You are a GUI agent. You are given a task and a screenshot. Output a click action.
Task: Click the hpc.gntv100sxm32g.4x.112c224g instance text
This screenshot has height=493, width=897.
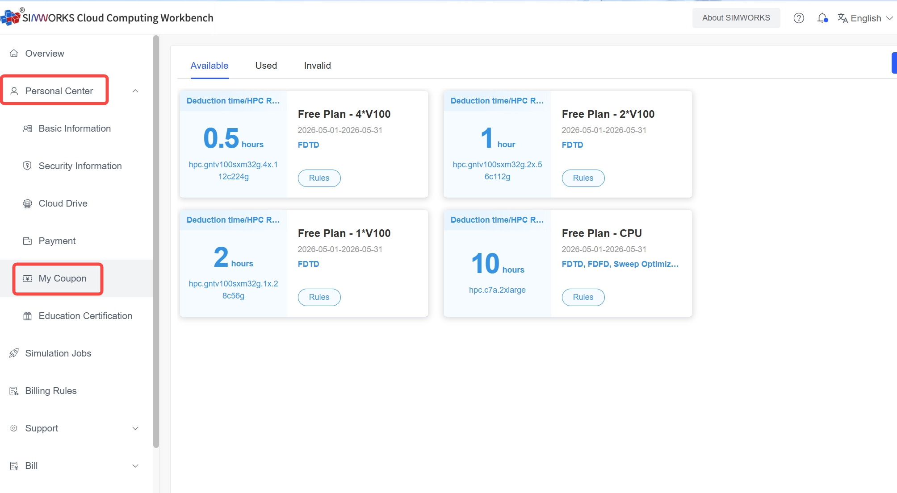[234, 170]
